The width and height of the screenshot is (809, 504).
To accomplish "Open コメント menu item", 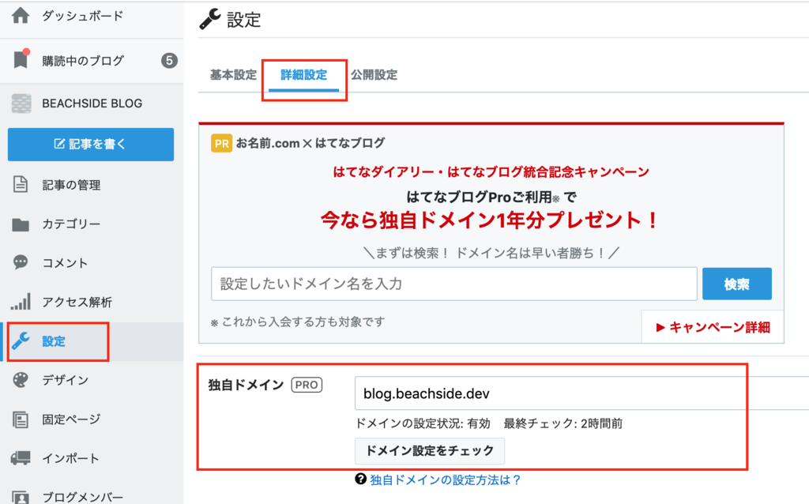I will tap(65, 263).
